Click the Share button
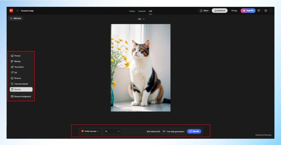 204,11
